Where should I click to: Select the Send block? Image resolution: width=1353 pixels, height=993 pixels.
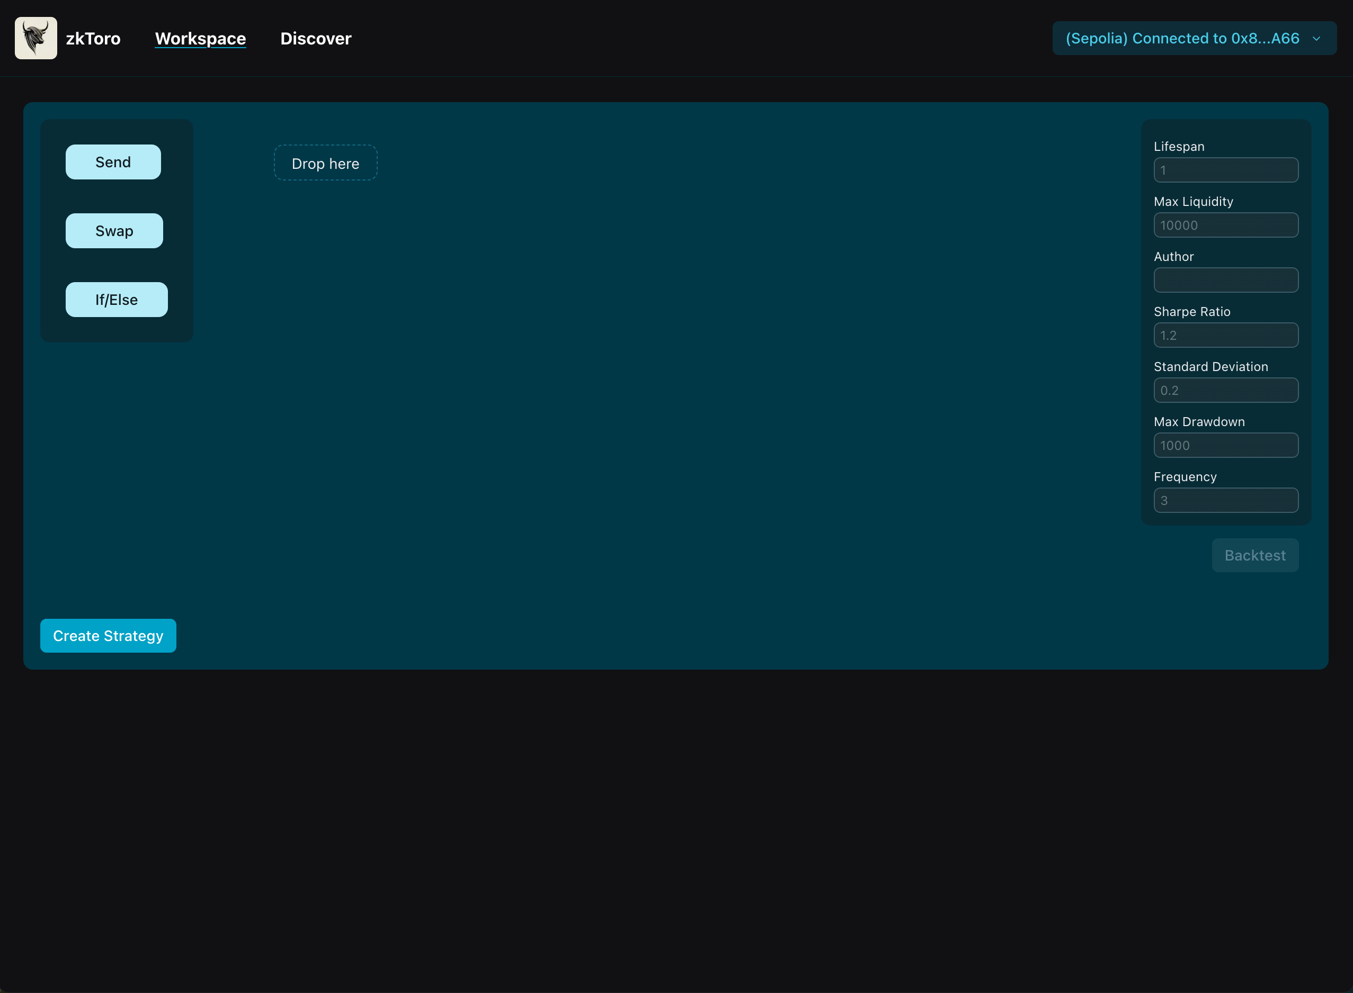coord(113,161)
